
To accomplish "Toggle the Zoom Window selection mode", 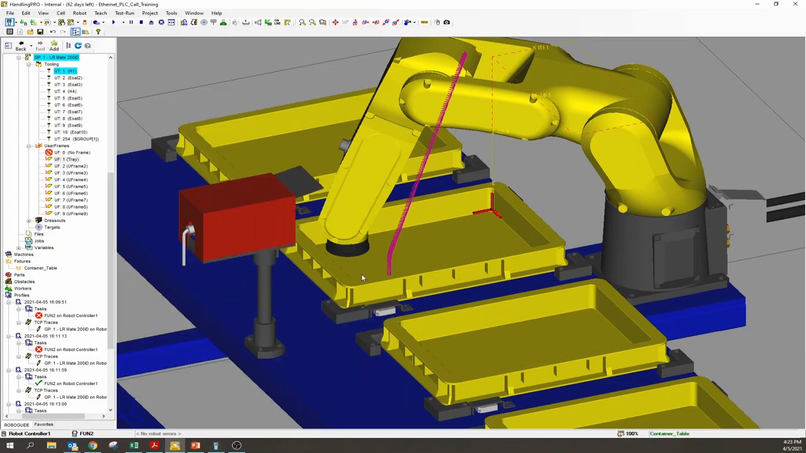I will (x=323, y=23).
